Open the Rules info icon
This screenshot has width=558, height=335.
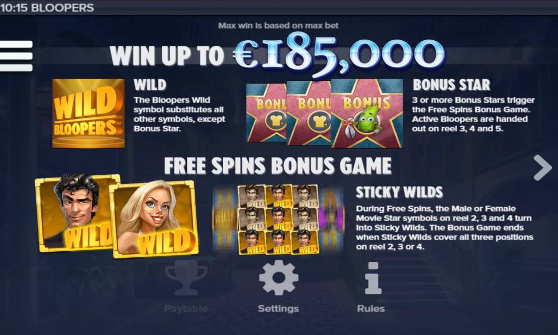tap(373, 278)
